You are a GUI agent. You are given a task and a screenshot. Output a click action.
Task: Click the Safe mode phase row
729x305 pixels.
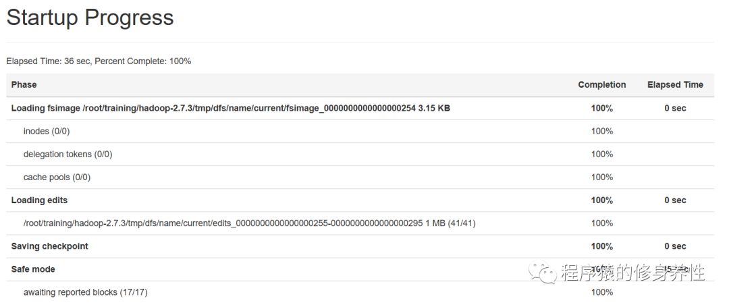[x=360, y=270]
